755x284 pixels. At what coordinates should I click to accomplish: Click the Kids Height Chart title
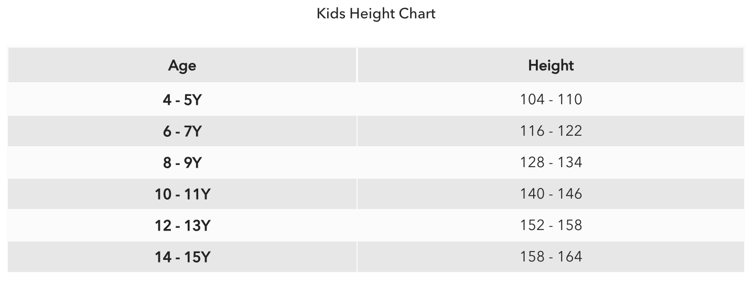376,14
